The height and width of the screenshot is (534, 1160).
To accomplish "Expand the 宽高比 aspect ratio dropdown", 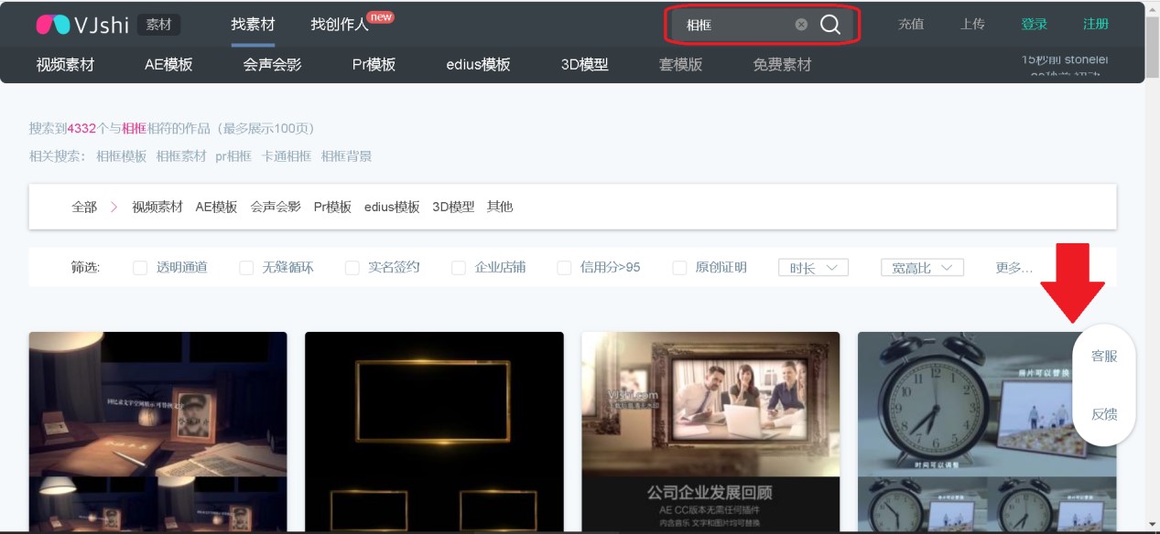I will coord(922,267).
